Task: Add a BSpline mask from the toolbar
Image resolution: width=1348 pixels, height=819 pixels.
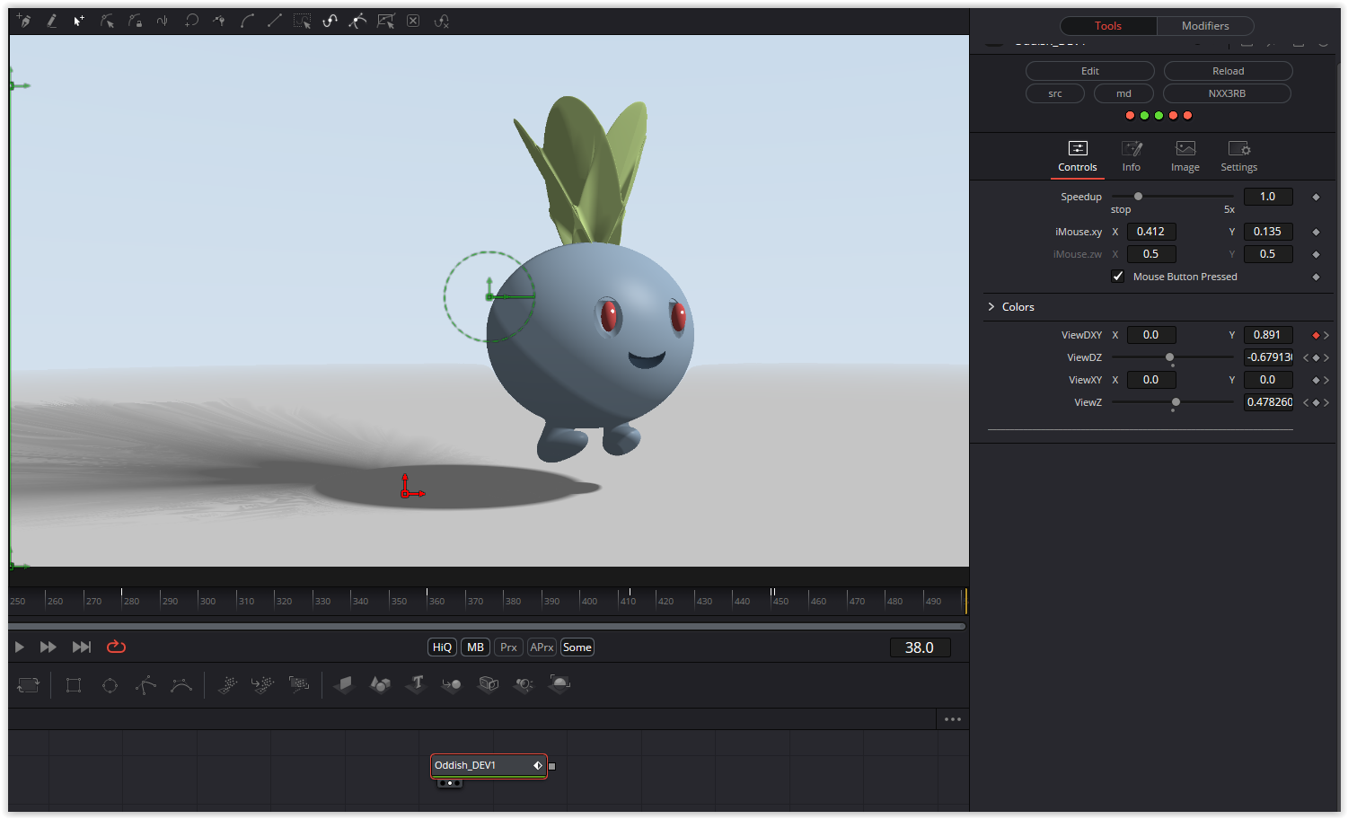Action: point(181,685)
